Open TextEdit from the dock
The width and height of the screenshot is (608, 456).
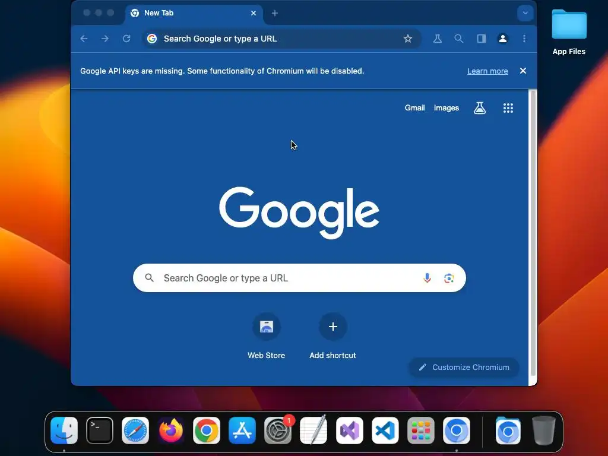click(x=313, y=430)
